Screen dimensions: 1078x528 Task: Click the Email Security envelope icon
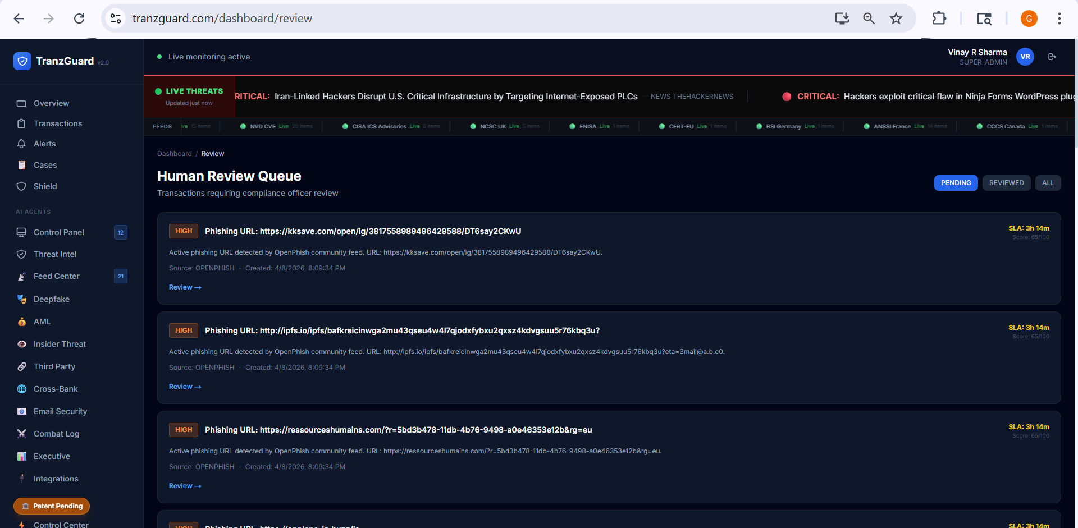21,411
